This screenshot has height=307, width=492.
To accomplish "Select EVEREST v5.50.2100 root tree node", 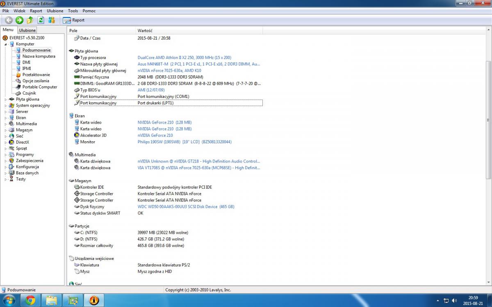I will (x=27, y=38).
